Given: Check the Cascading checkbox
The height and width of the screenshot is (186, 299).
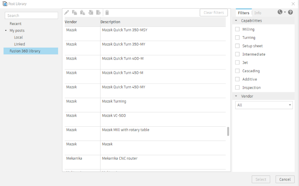Looking at the screenshot, I should (237, 71).
